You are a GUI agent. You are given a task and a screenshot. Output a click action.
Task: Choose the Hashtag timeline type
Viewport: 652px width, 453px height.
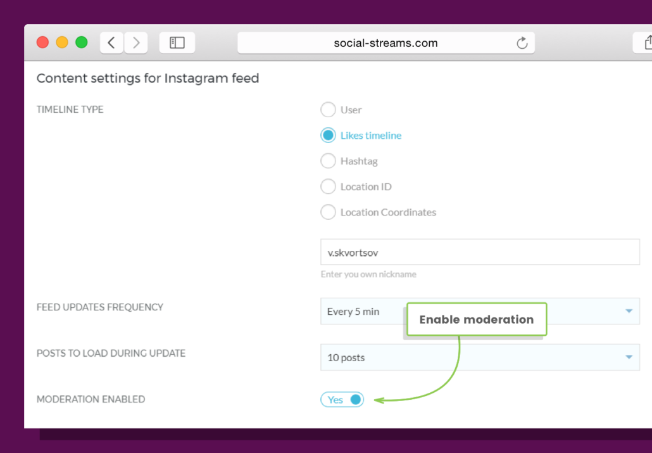328,161
